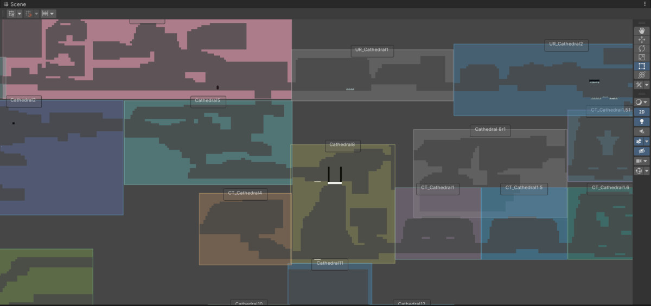Open the custom editor tools icon

[x=639, y=85]
